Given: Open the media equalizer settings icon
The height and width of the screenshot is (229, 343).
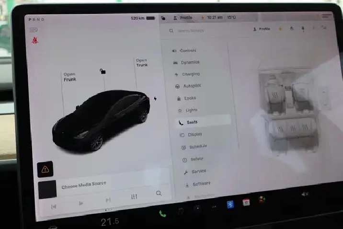Looking at the screenshot, I should [x=134, y=196].
